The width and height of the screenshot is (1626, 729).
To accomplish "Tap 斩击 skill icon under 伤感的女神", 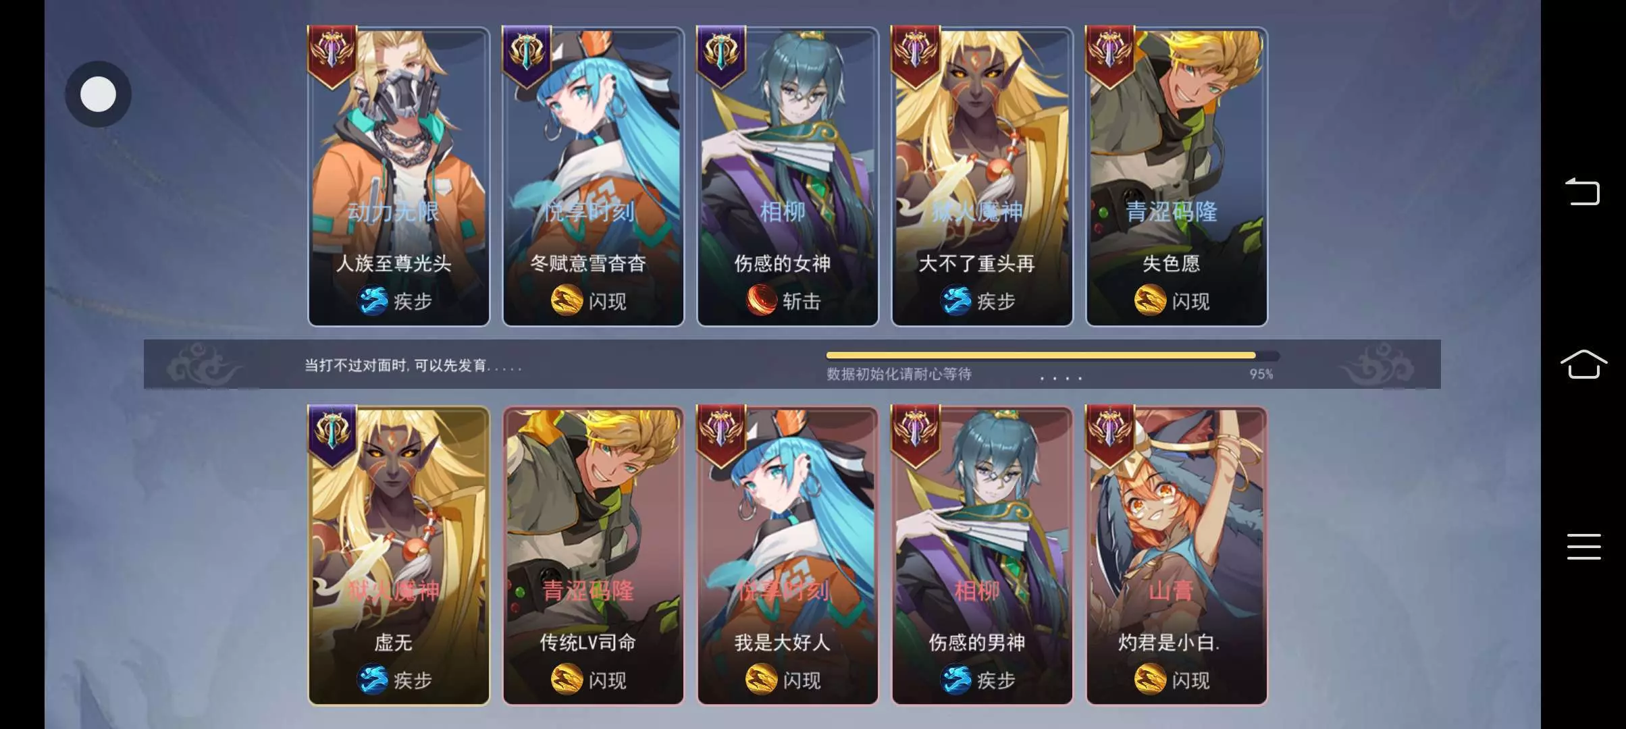I will [762, 300].
